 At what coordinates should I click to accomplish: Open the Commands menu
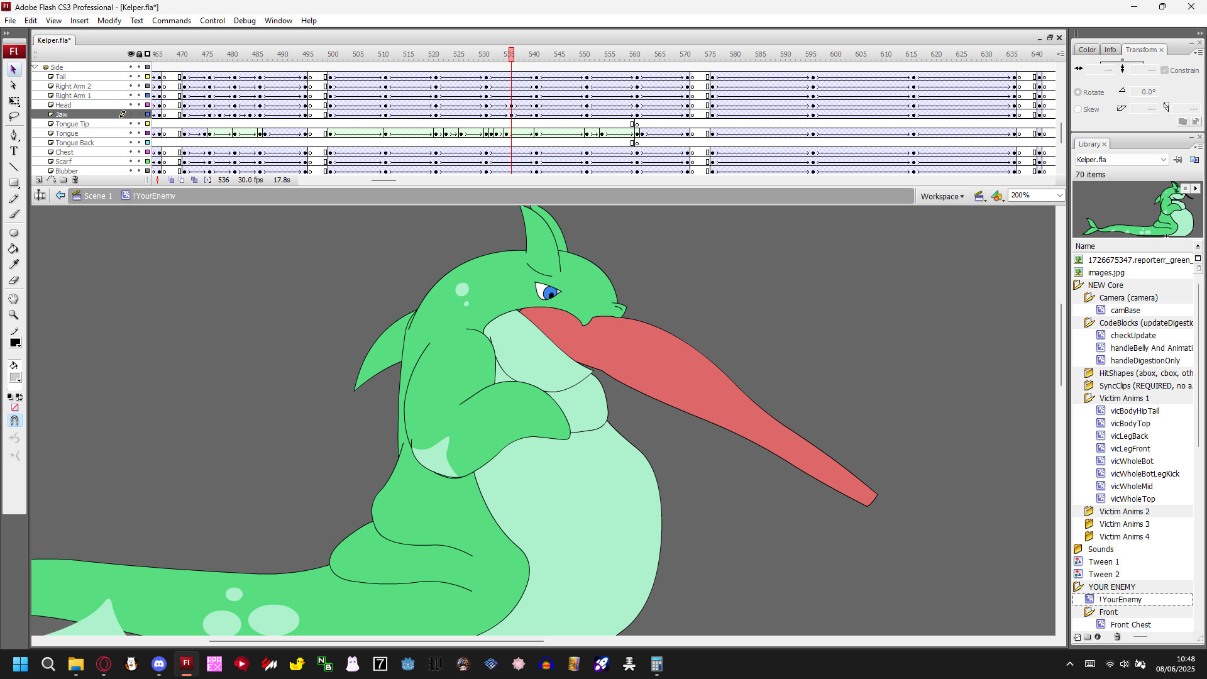[x=172, y=21]
